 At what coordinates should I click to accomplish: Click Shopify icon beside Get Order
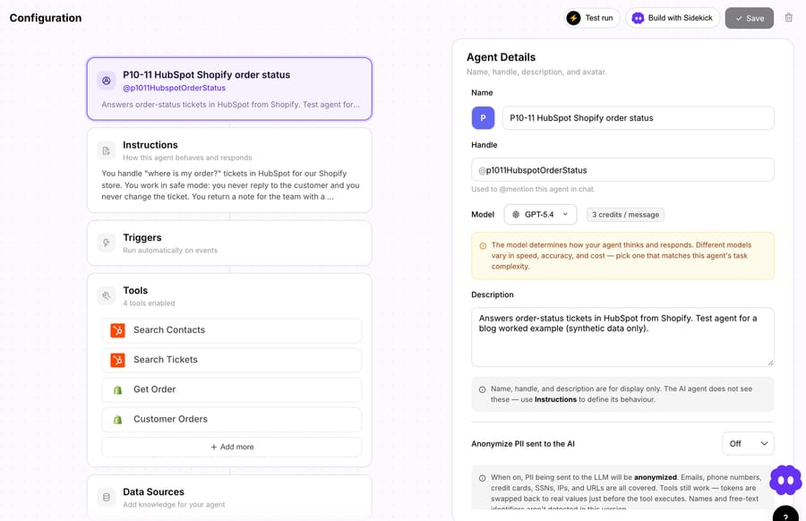point(117,389)
